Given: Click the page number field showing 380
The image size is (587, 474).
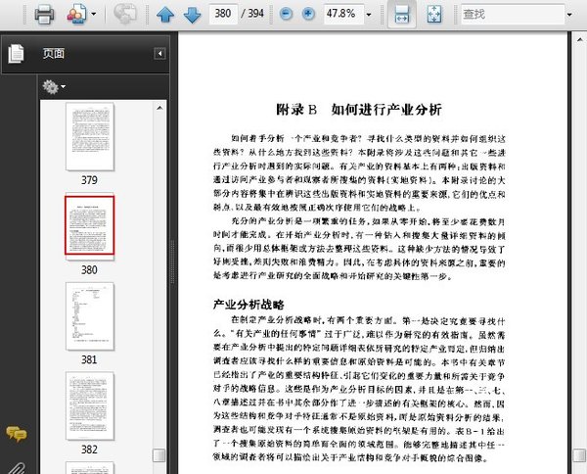Looking at the screenshot, I should point(223,14).
